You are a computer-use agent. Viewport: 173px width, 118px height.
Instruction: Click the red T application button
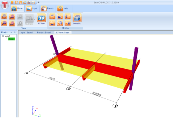point(5,5)
